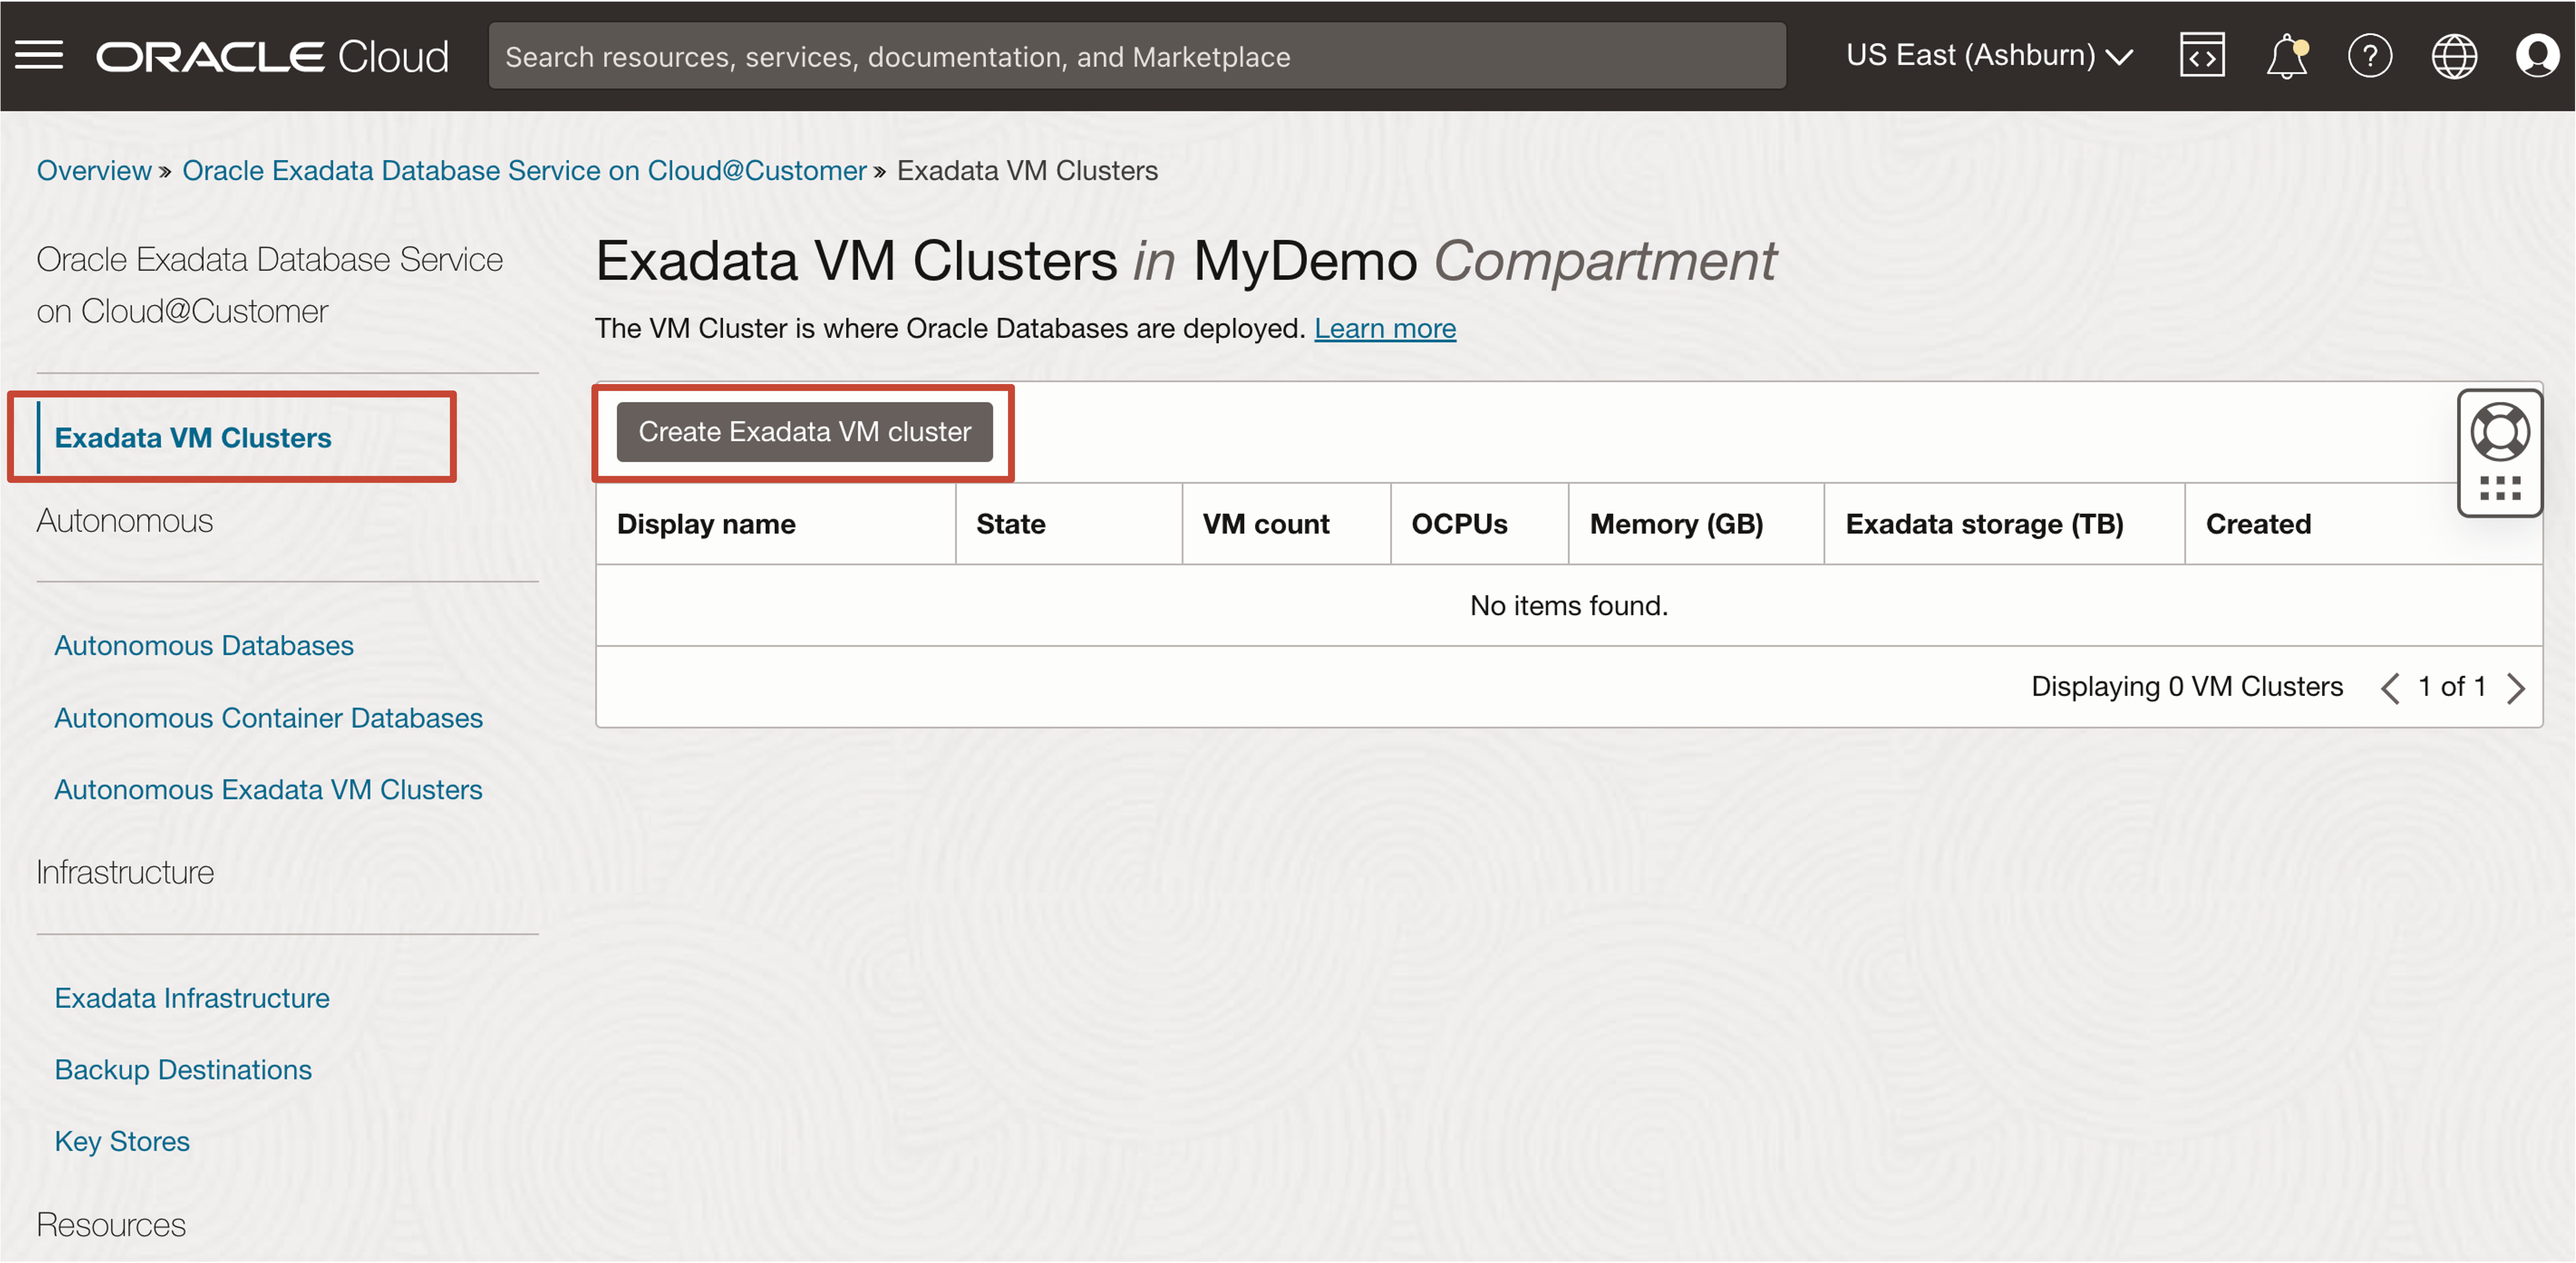Open notifications via the bell icon

pos(2286,55)
